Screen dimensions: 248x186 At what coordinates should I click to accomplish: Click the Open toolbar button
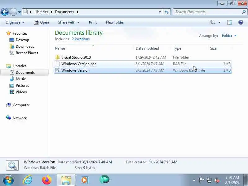tap(42, 22)
